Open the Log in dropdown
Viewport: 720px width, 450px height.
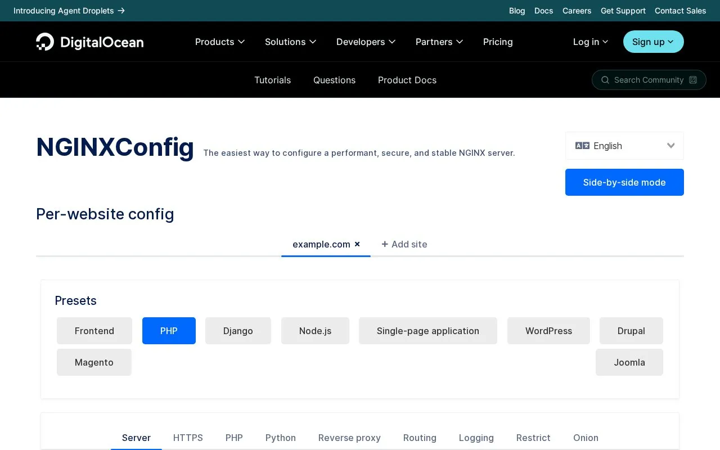click(x=591, y=42)
